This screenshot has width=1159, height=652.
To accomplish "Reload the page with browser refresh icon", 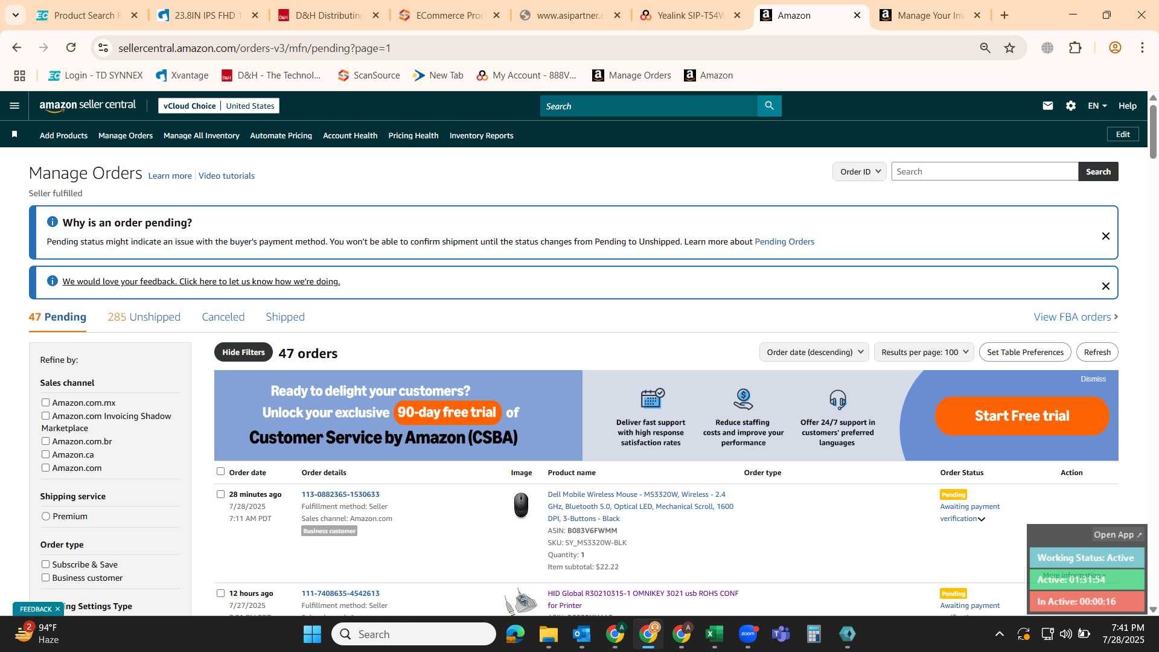I will tap(71, 48).
